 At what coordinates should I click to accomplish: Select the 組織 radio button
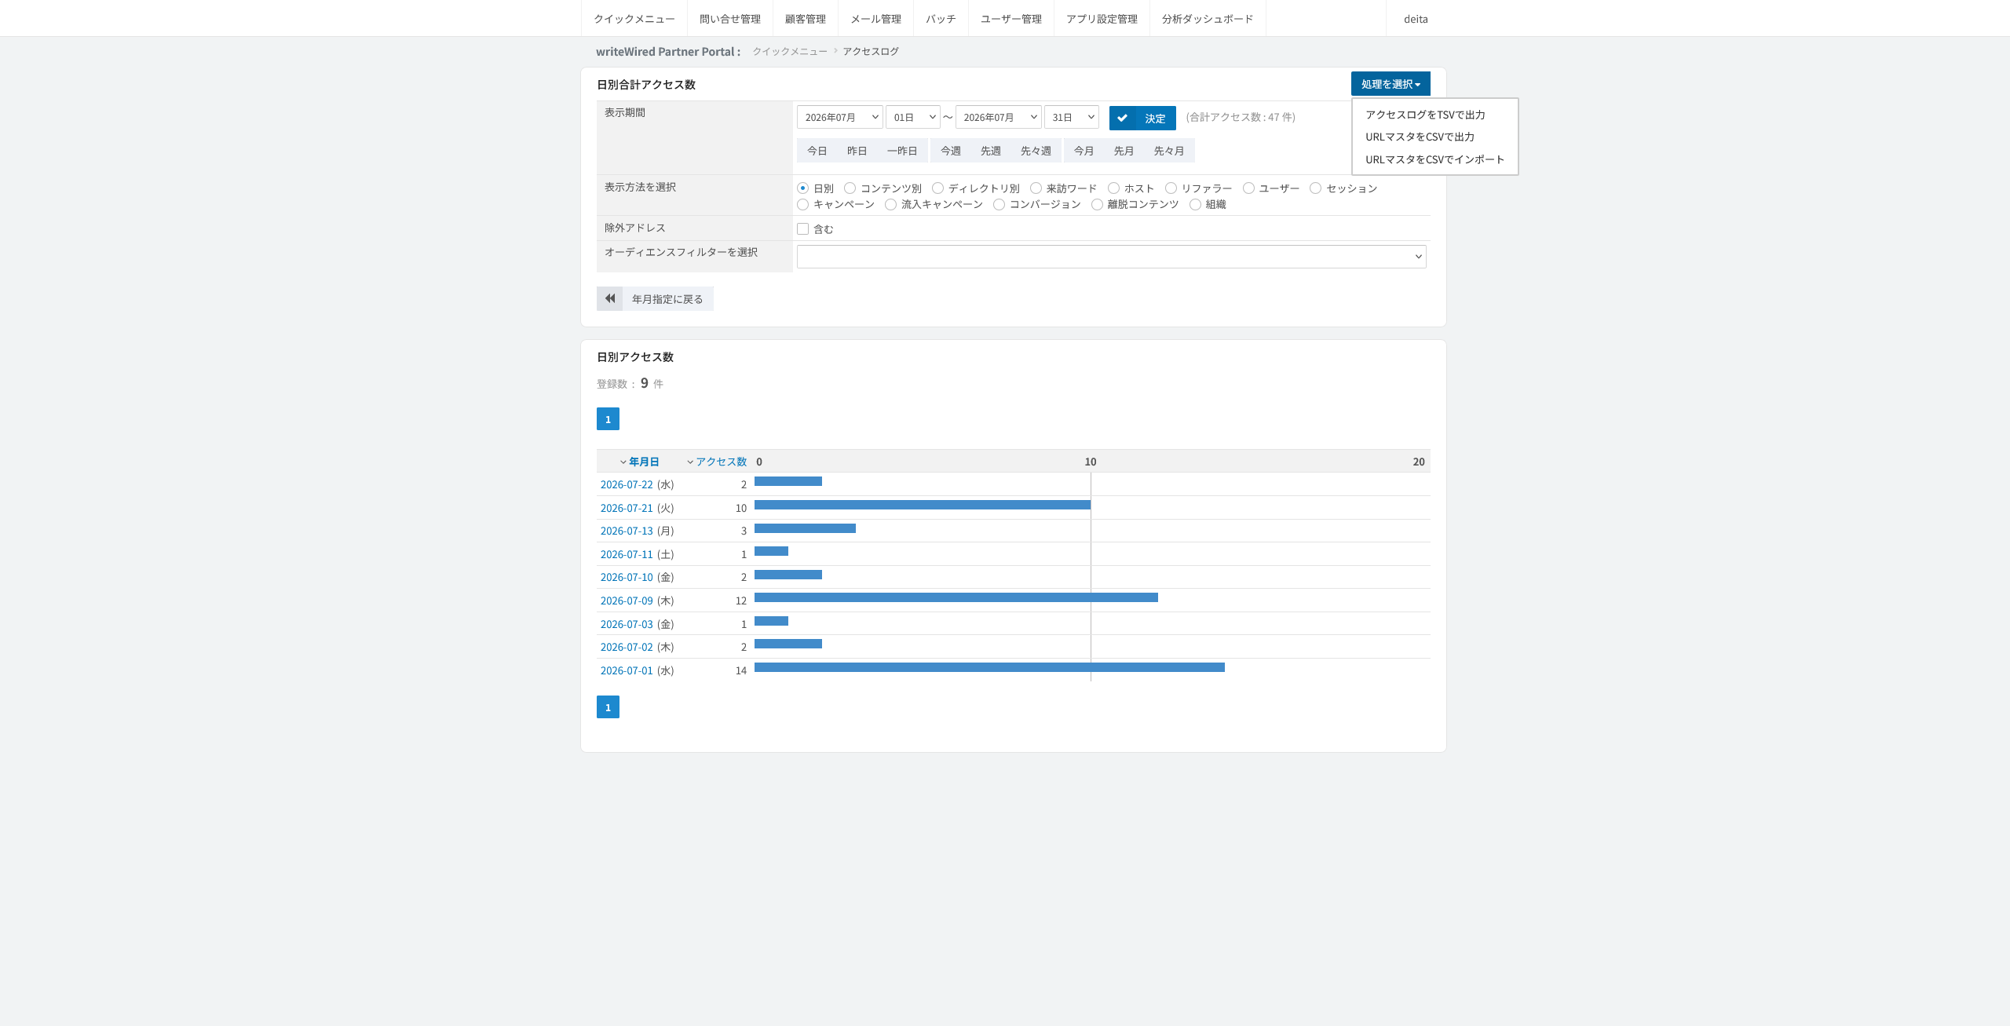1195,205
